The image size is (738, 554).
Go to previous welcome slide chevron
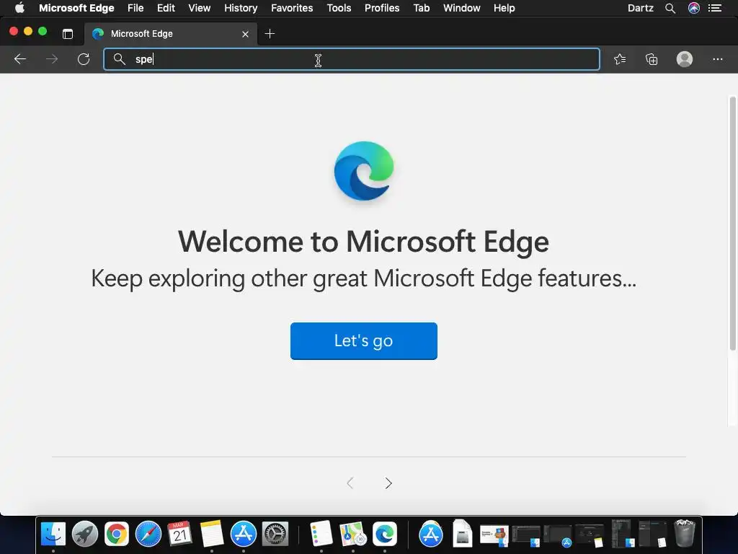[x=350, y=483]
